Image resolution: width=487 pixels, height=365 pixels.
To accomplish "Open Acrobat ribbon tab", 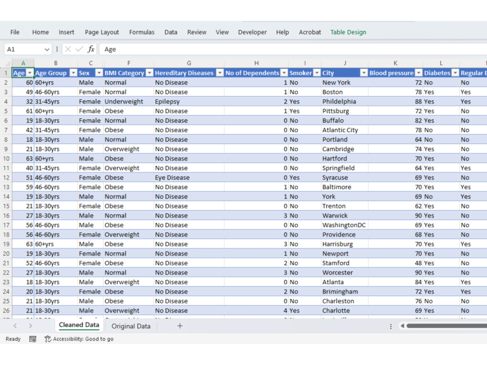I will (310, 32).
